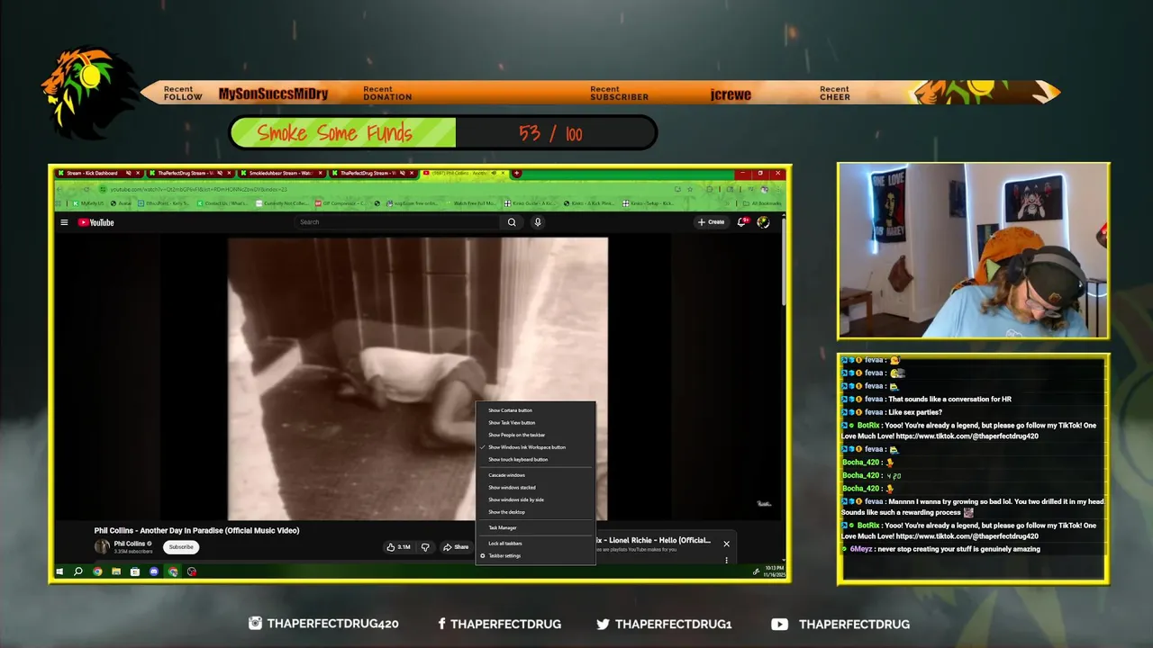Open the GIF Compressor bookmark
The image size is (1153, 648).
pyautogui.click(x=340, y=203)
